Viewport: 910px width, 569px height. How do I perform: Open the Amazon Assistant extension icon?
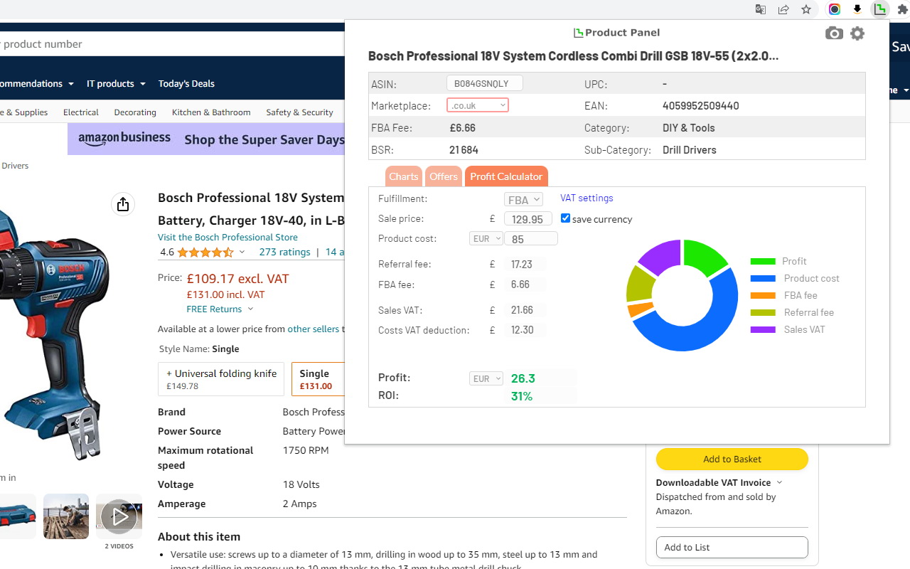[x=857, y=9]
